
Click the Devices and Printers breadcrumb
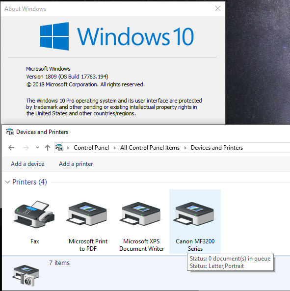click(217, 148)
